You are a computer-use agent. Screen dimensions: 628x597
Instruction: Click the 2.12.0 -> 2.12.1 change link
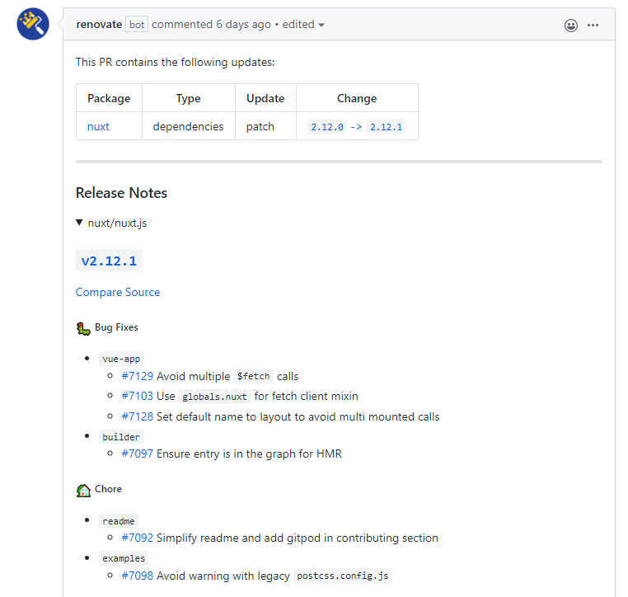[x=357, y=127]
